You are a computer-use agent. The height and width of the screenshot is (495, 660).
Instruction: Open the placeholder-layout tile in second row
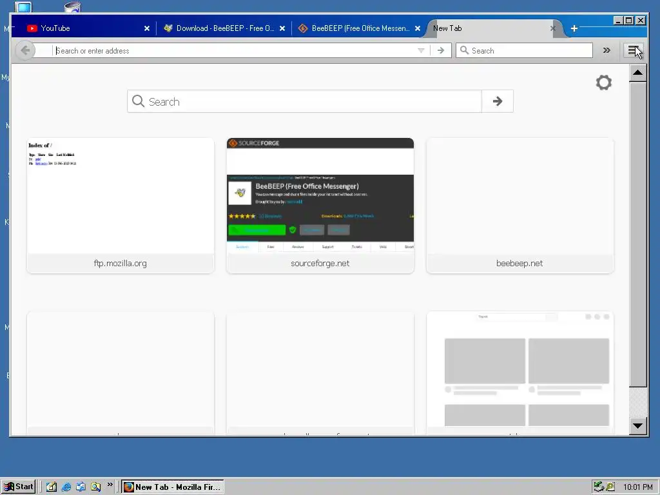click(520, 373)
